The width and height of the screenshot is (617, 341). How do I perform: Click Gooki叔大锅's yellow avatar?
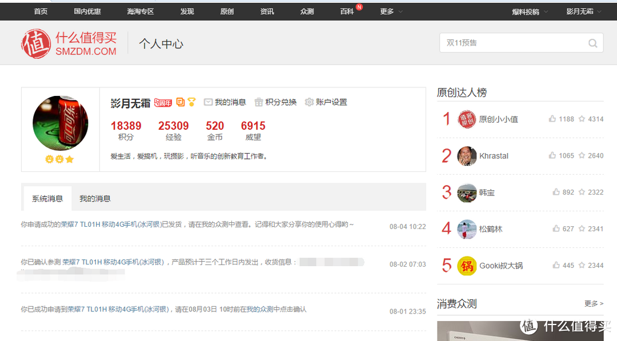tap(467, 266)
